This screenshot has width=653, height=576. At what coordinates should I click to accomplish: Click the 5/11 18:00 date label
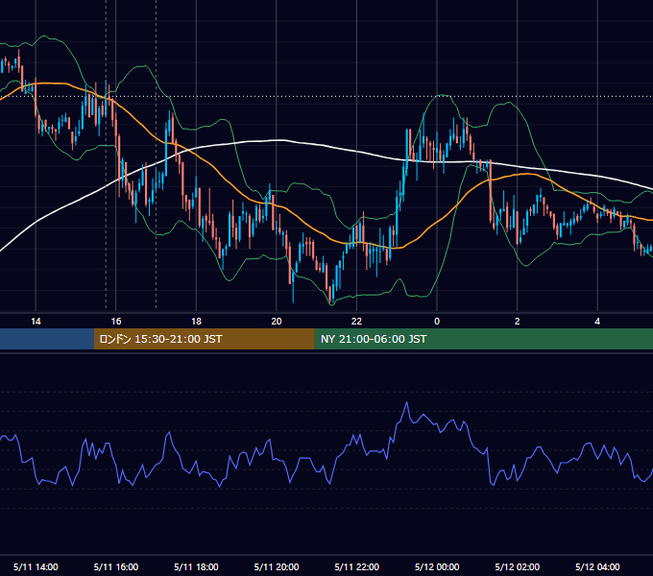(196, 566)
